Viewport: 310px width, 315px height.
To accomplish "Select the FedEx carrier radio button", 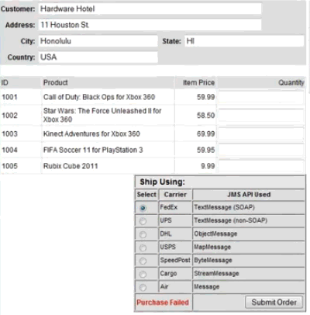I will (x=143, y=208).
